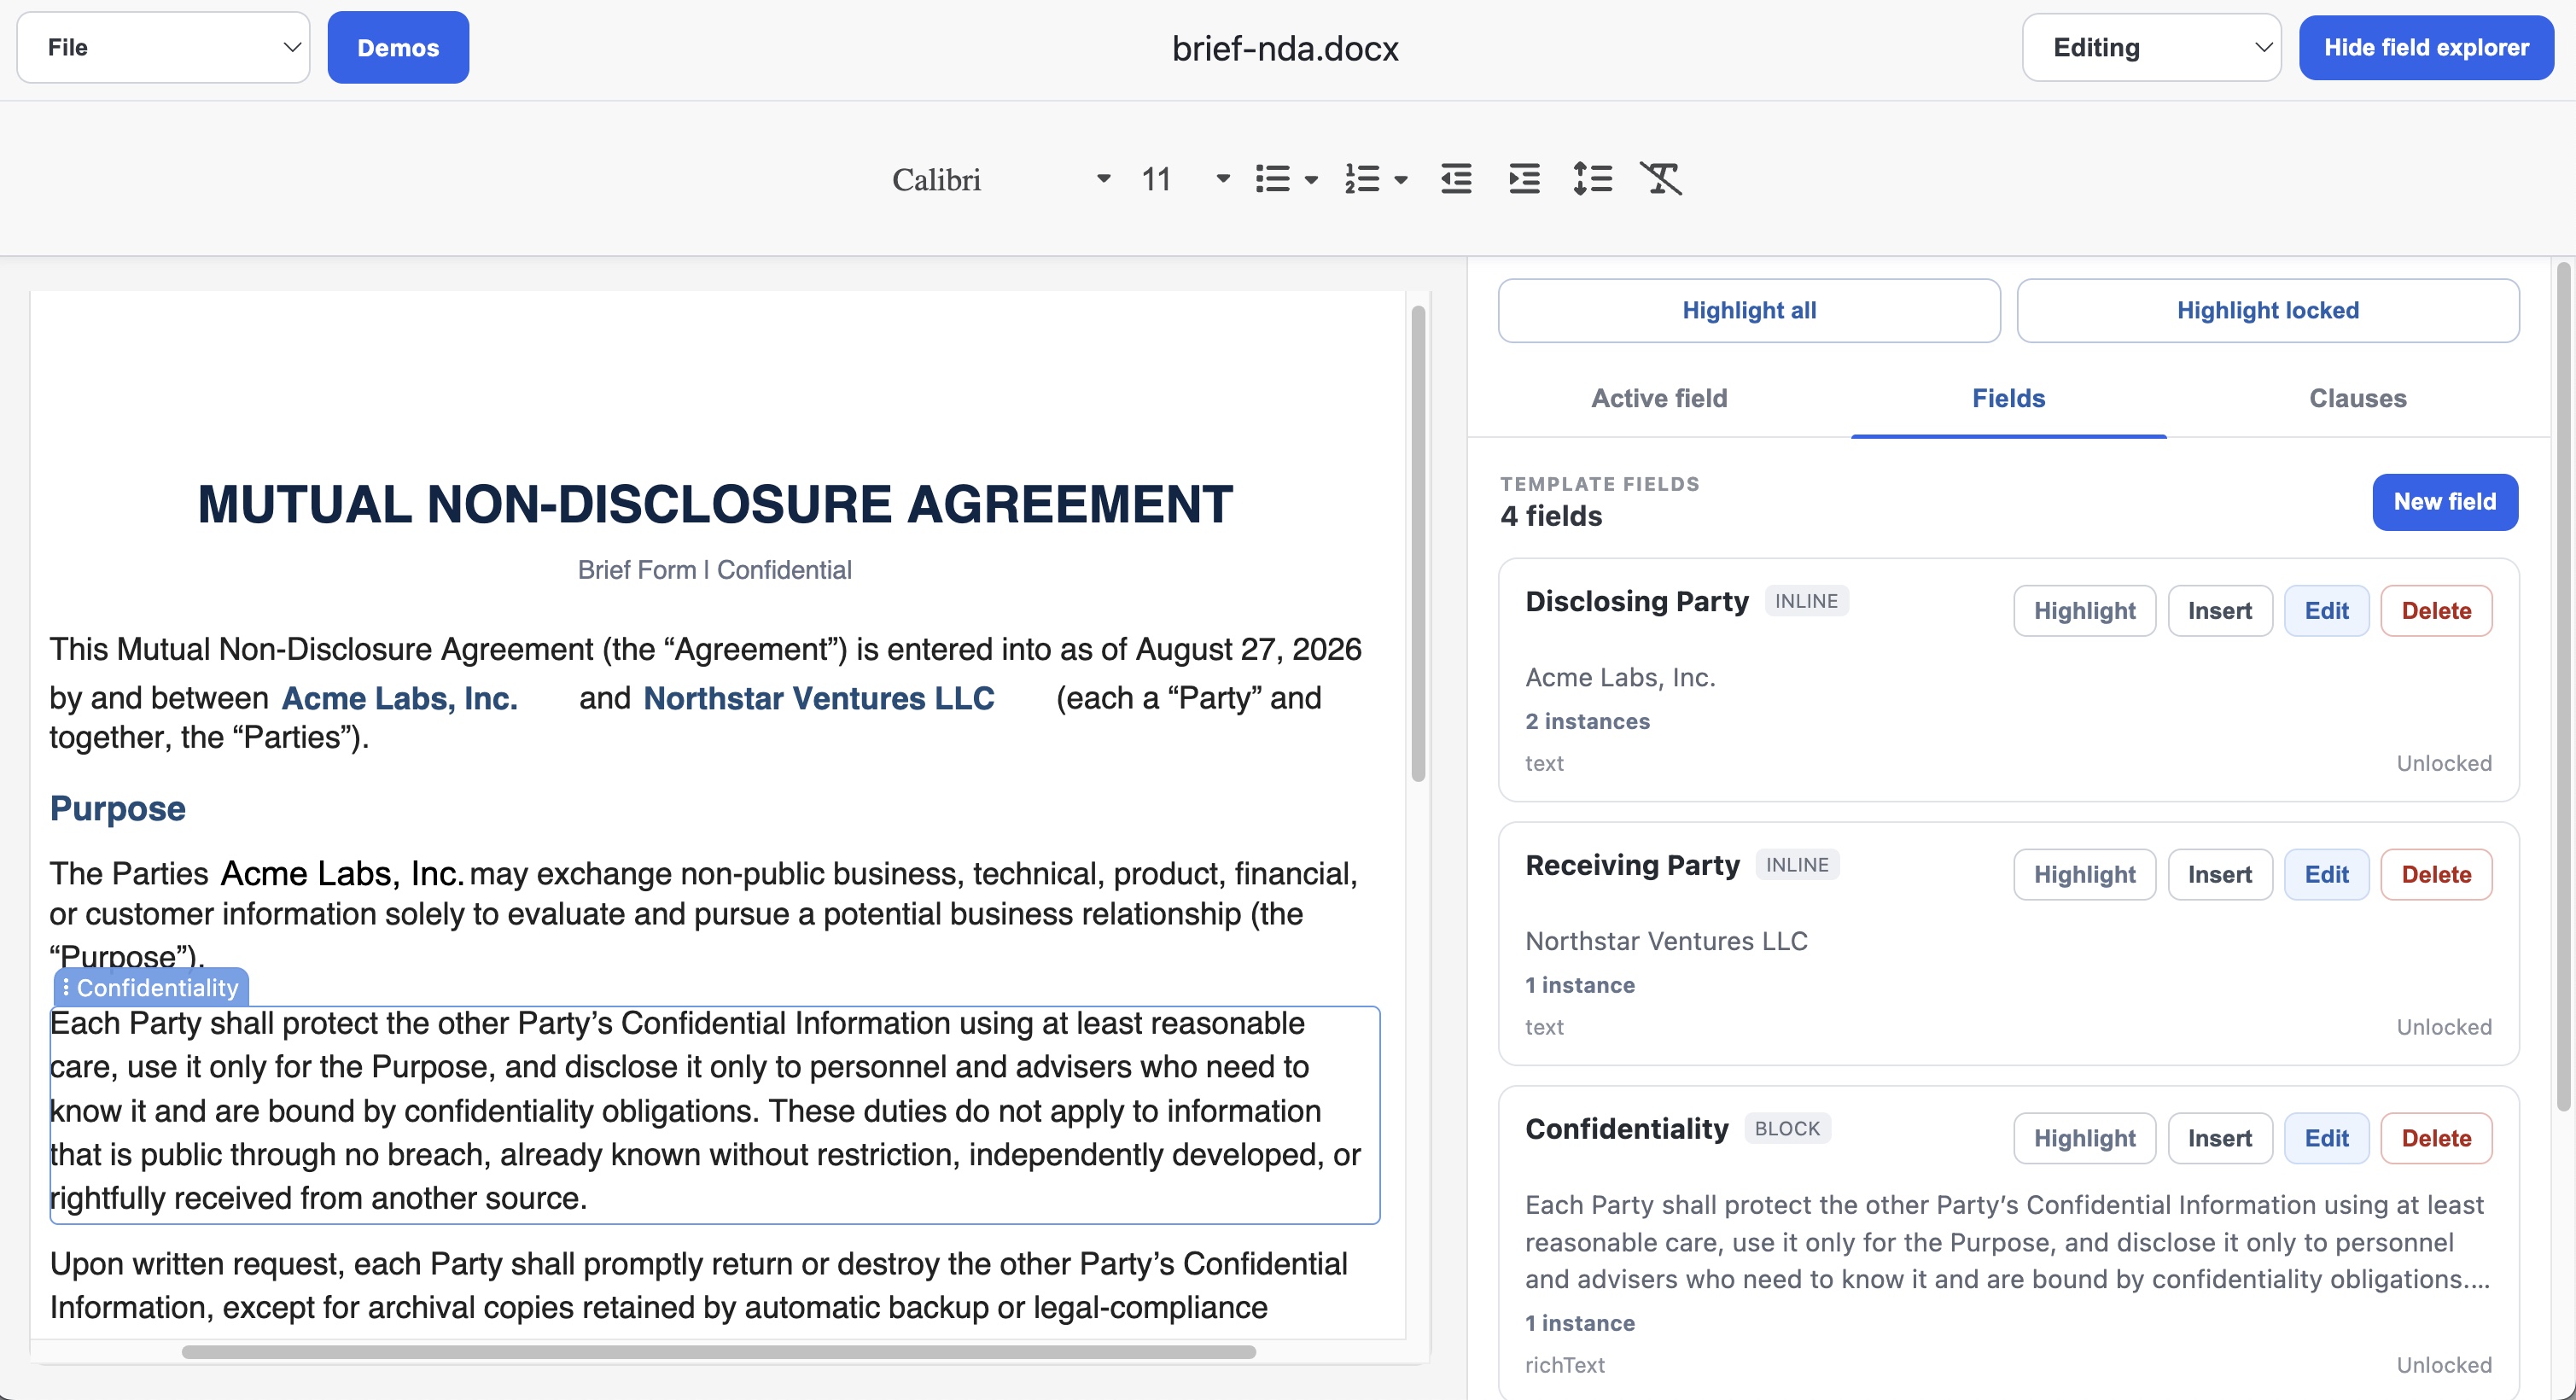This screenshot has height=1400, width=2576.
Task: Click the document vertical scrollbar
Action: 1418,544
